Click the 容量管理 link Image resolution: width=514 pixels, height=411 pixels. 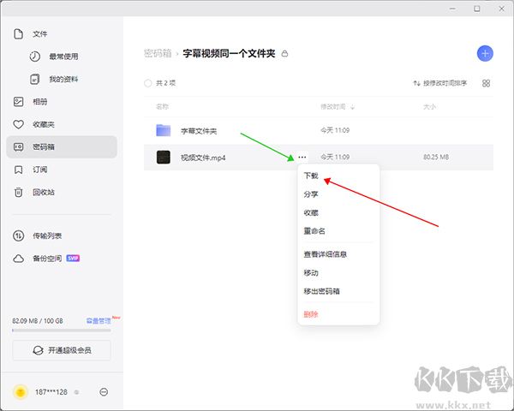point(98,320)
